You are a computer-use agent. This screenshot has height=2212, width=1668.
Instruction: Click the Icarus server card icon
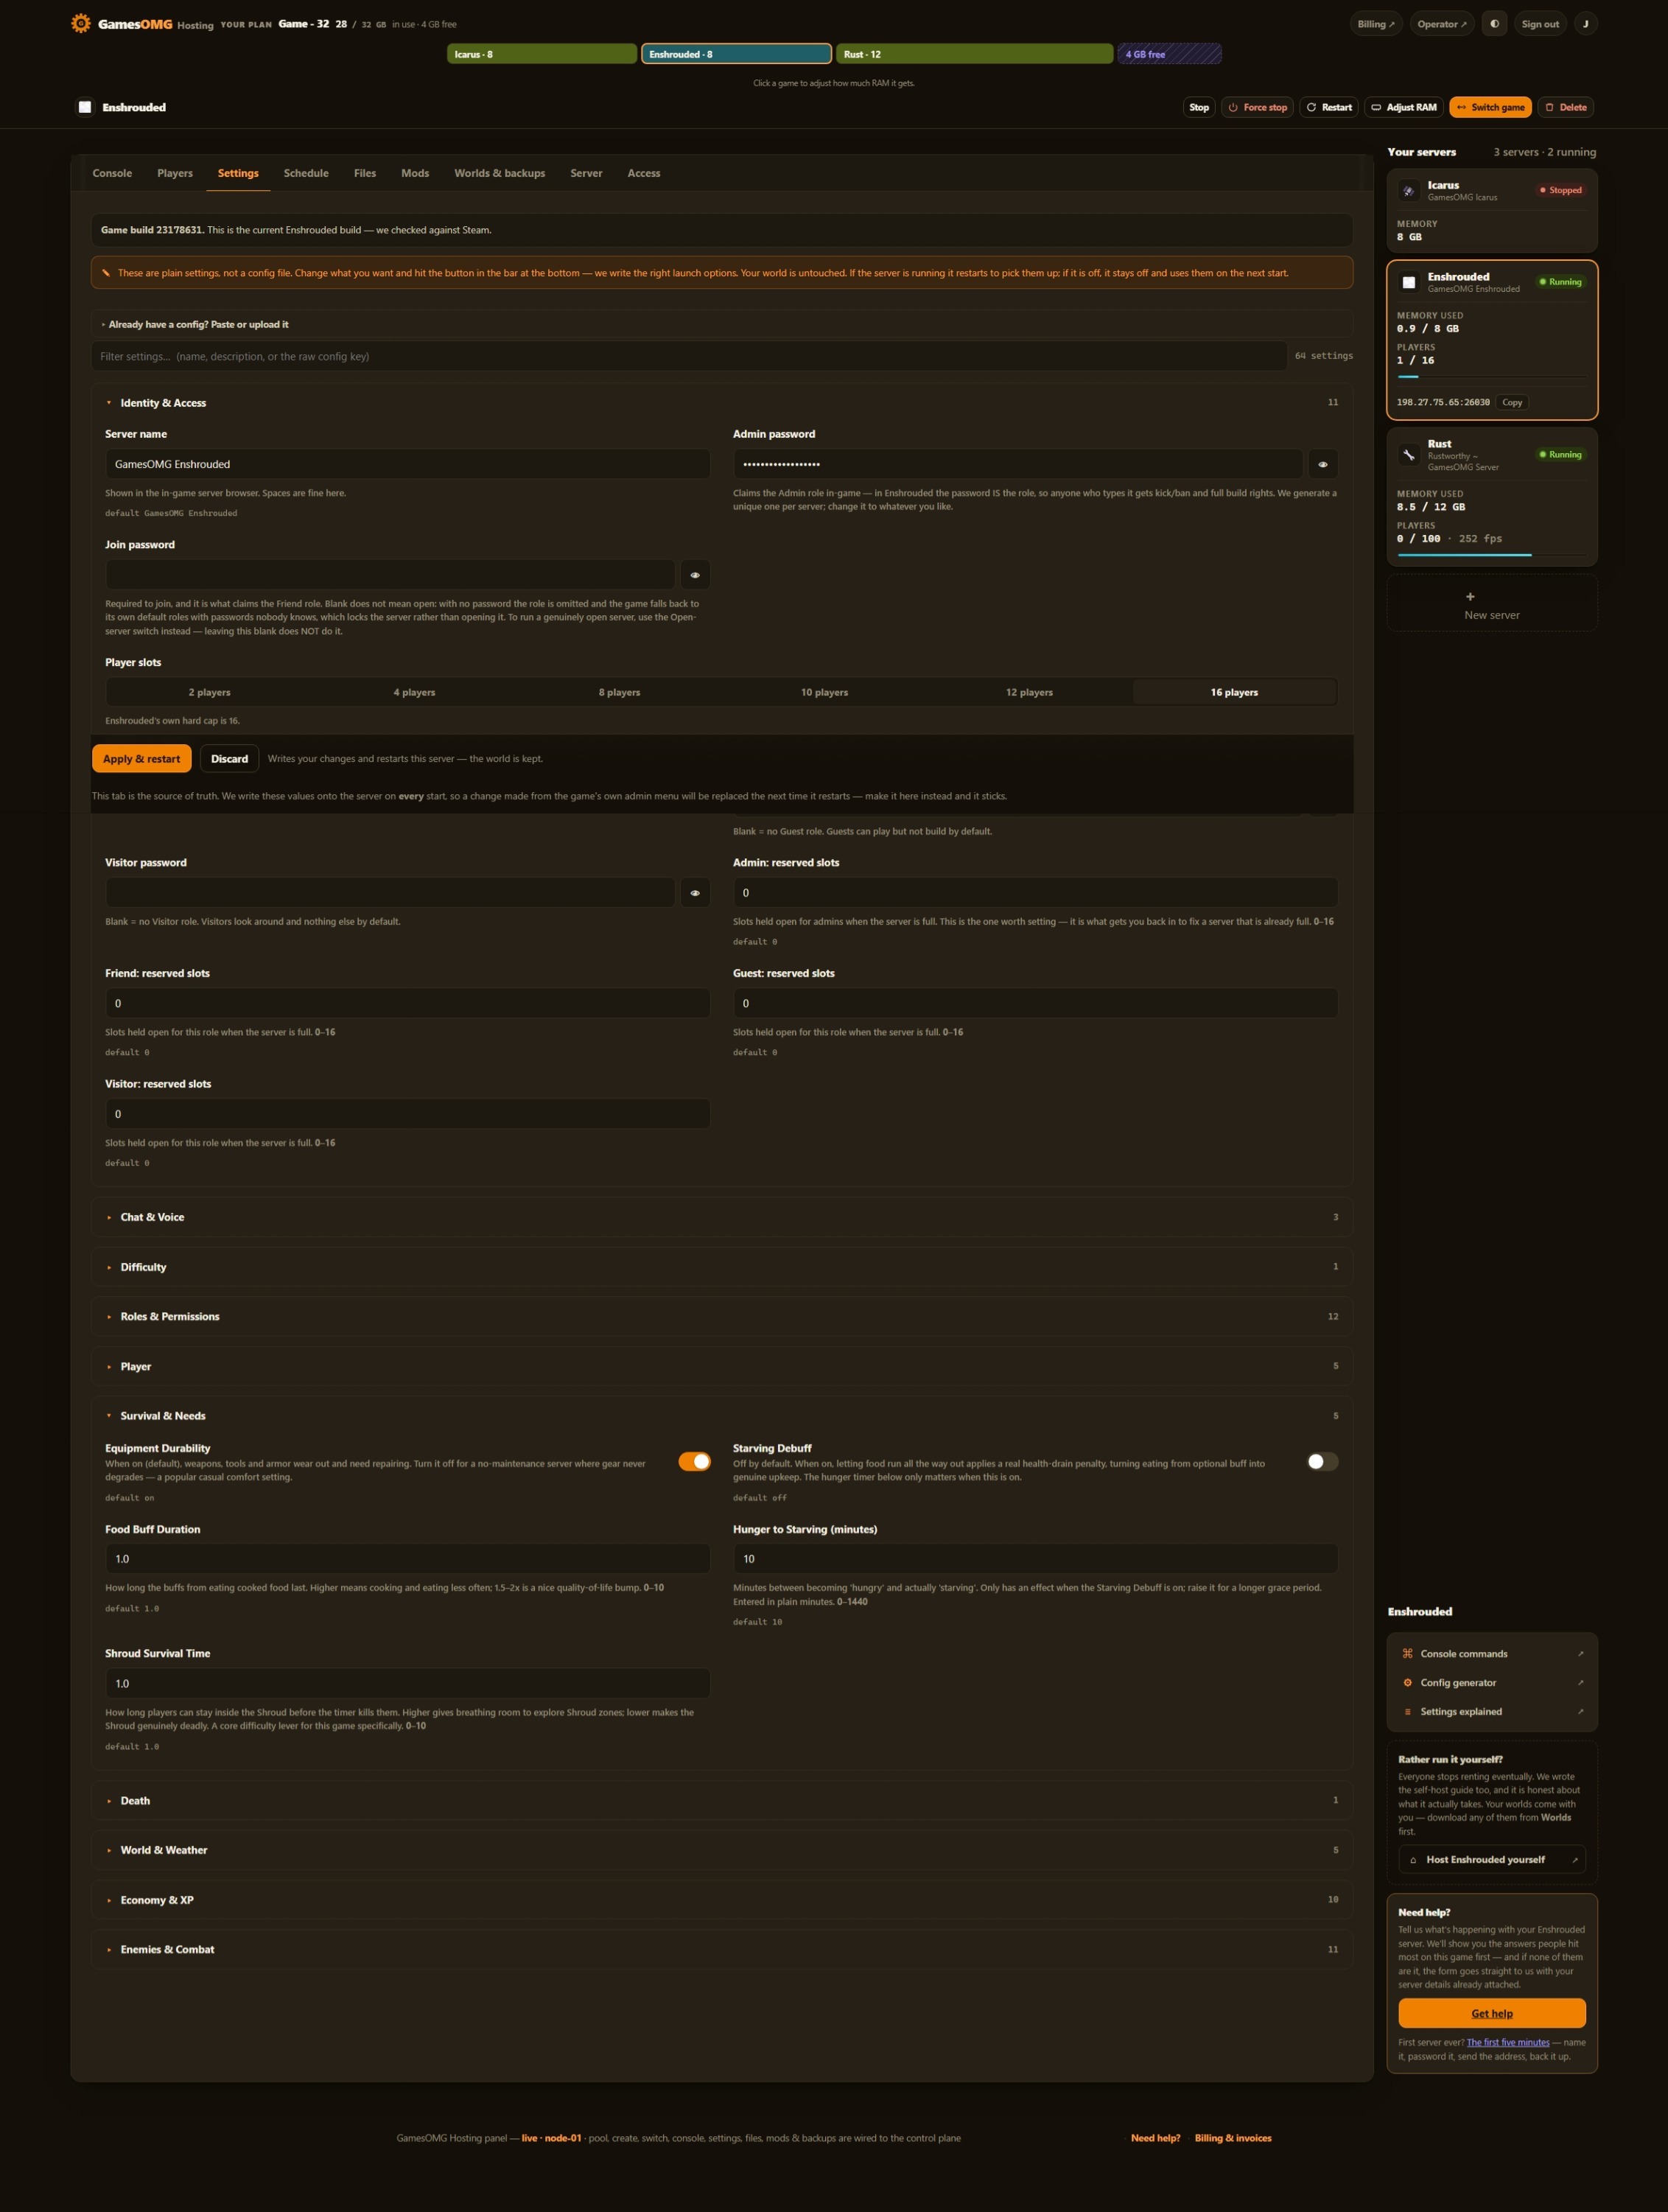1408,190
